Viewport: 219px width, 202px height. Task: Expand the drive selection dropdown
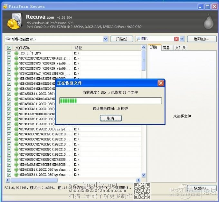point(105,39)
